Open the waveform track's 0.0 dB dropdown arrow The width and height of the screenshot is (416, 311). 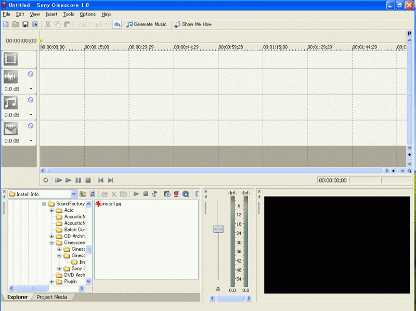[31, 89]
